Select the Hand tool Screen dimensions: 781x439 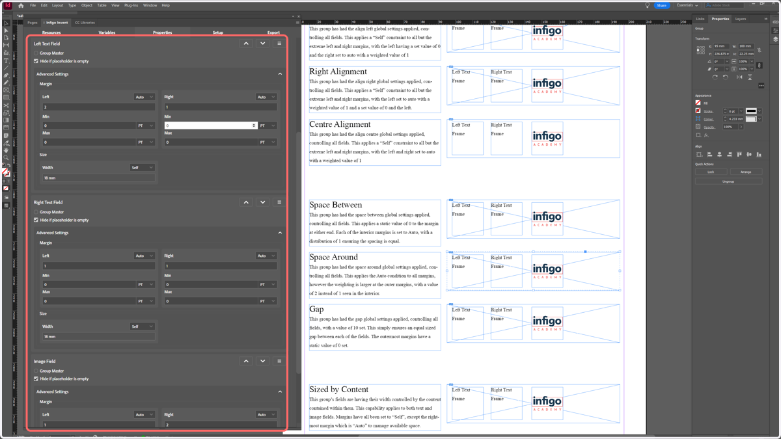coord(7,149)
